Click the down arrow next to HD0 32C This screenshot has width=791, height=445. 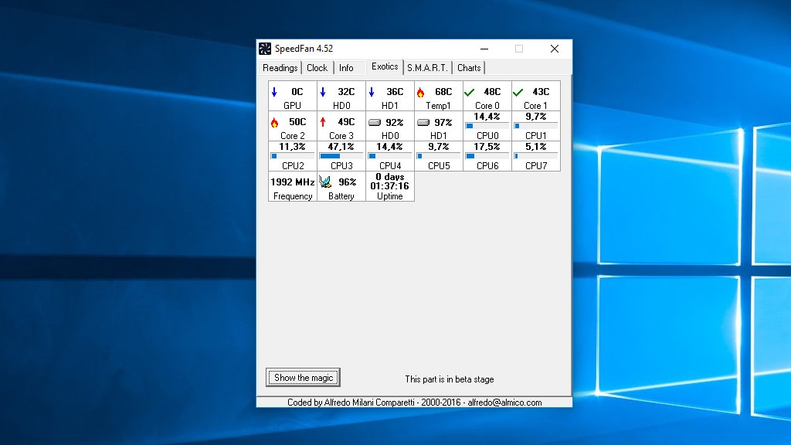324,92
